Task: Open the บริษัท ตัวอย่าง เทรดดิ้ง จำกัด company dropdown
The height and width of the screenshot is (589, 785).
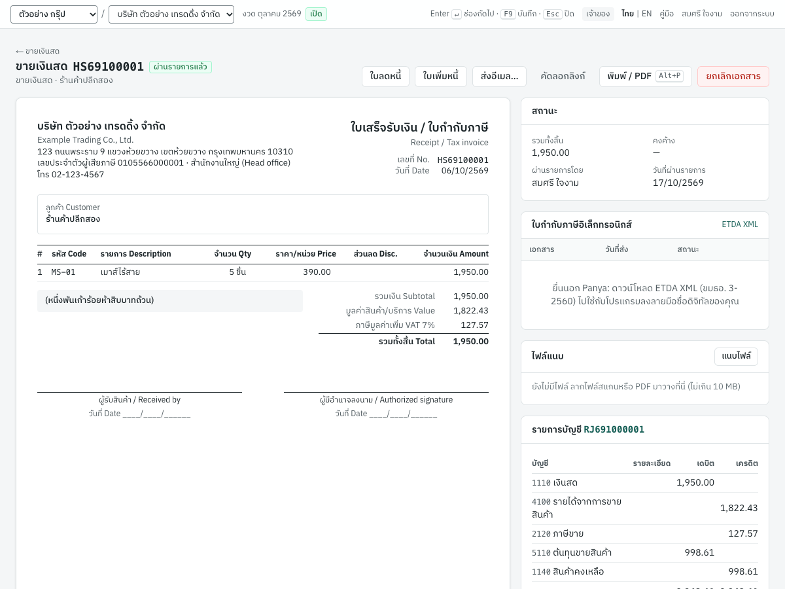Action: (x=171, y=14)
